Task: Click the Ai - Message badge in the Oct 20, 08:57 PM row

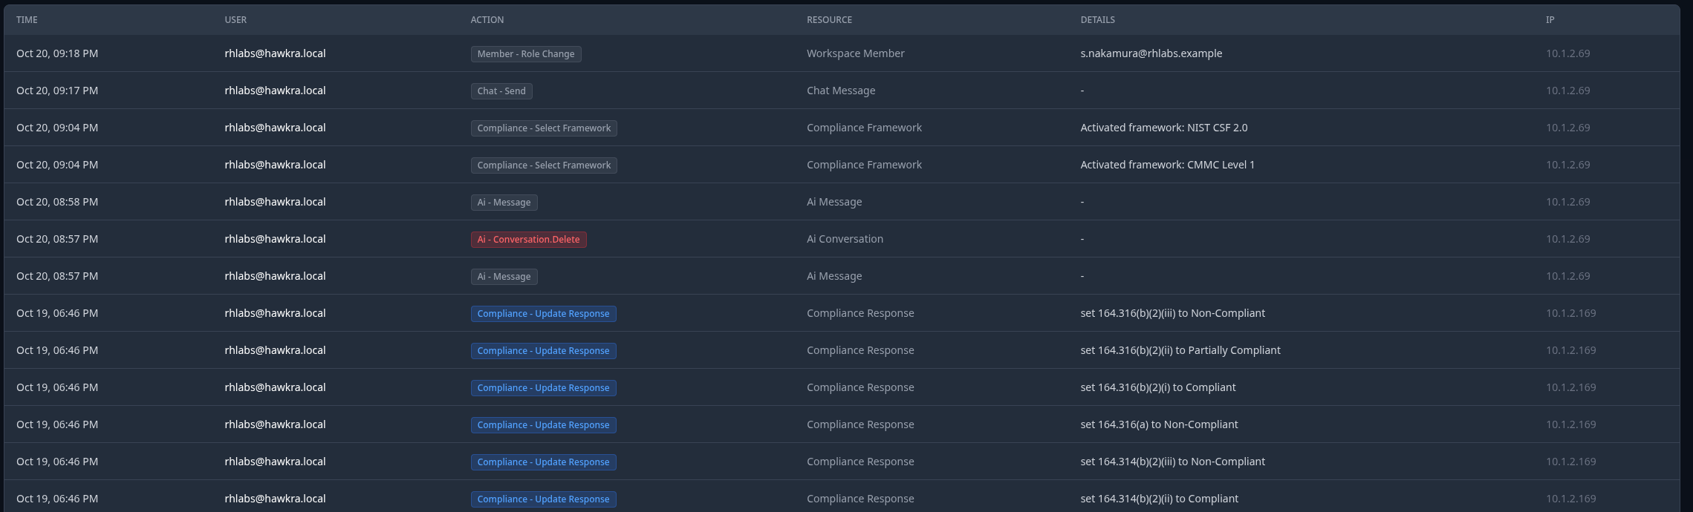Action: 504,277
